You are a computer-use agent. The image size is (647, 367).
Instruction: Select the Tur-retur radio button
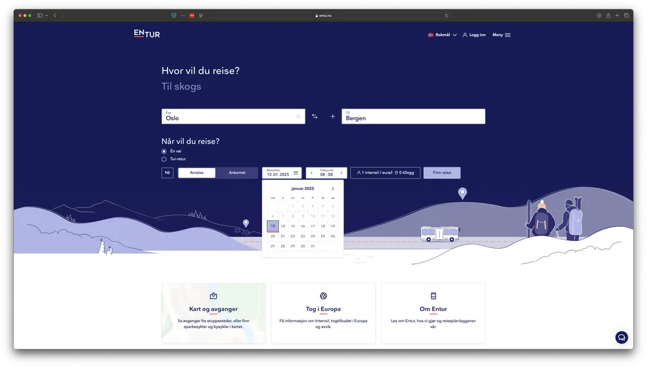164,159
